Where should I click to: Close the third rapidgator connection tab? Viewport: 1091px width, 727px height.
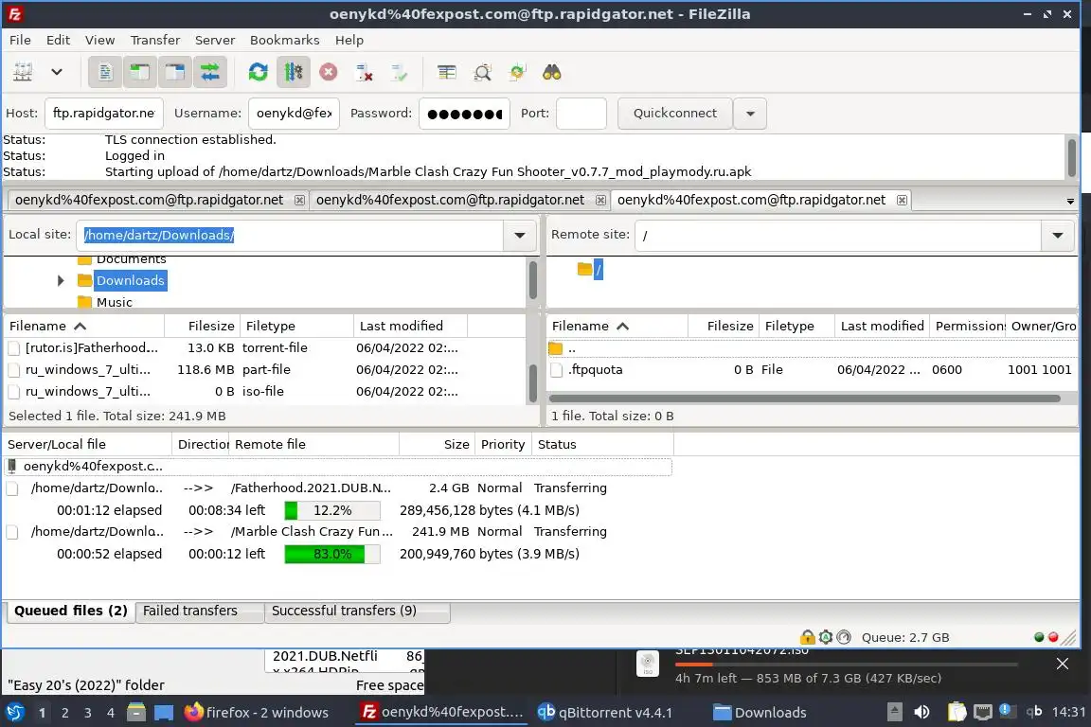902,201
